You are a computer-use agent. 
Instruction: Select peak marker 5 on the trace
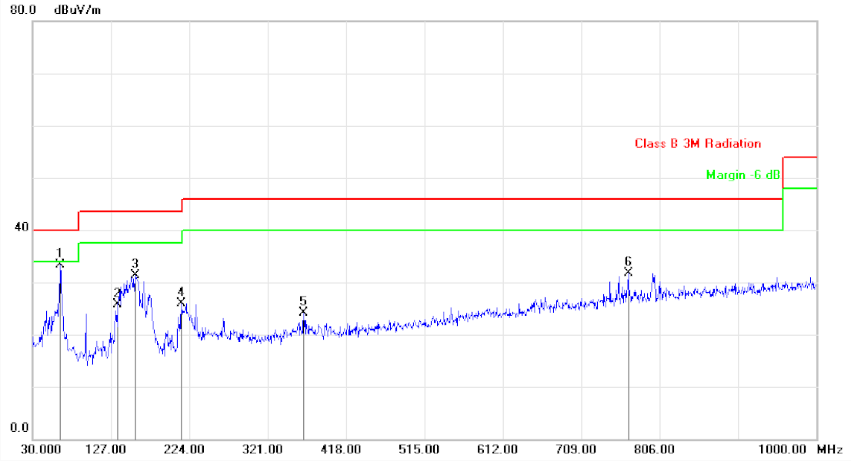tap(303, 311)
